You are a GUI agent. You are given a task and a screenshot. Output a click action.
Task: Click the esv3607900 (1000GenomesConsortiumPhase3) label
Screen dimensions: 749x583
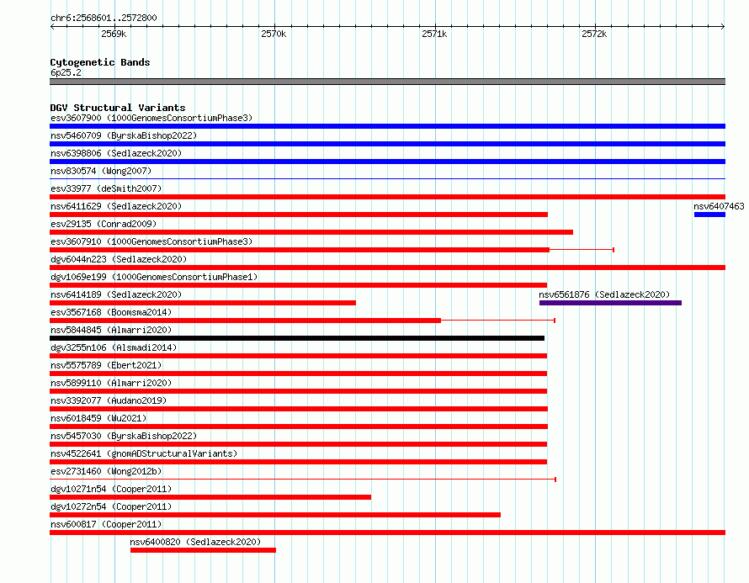(x=151, y=118)
